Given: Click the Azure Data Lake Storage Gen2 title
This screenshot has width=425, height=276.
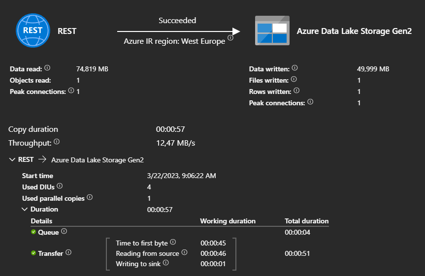Looking at the screenshot, I should coord(354,31).
